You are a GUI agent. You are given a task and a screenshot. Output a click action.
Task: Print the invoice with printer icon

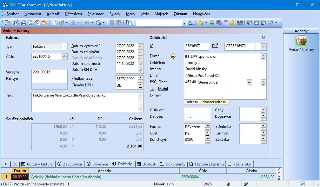pyautogui.click(x=24, y=23)
